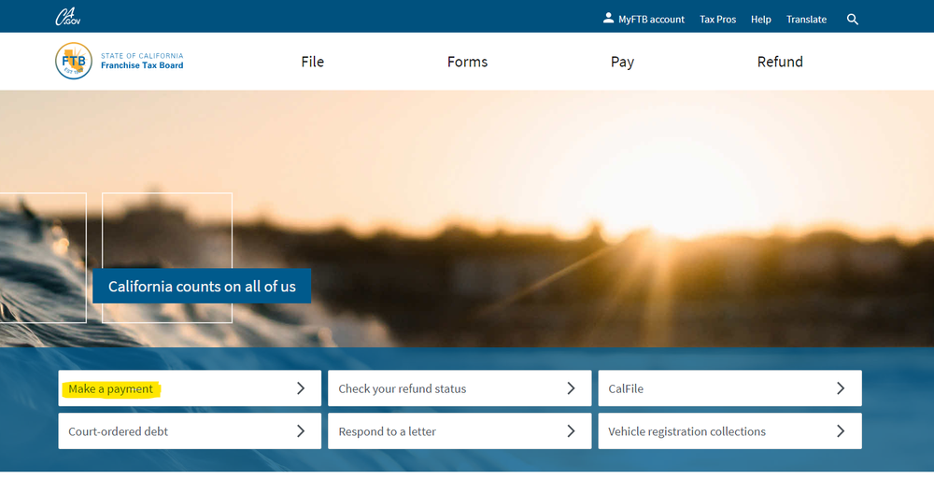Screen dimensions: 934x479
Task: Open search with the magnifying glass icon
Action: (852, 19)
